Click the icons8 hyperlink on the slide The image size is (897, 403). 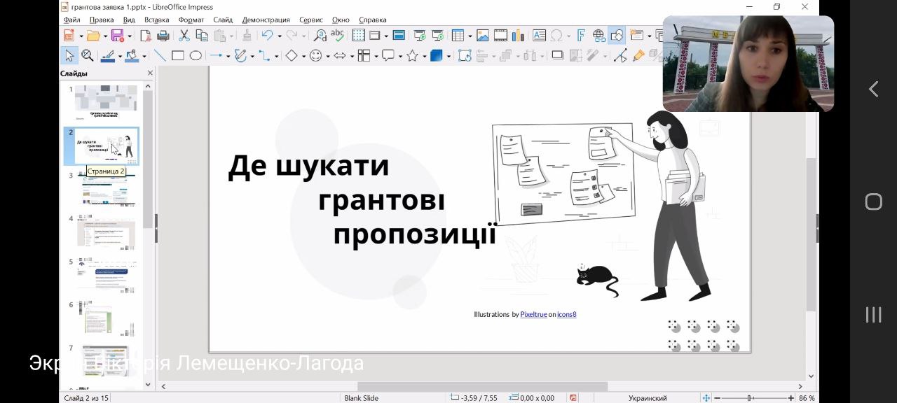(566, 315)
